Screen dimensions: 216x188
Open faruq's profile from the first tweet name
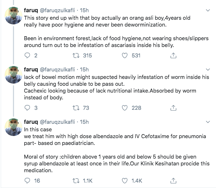tap(31, 10)
